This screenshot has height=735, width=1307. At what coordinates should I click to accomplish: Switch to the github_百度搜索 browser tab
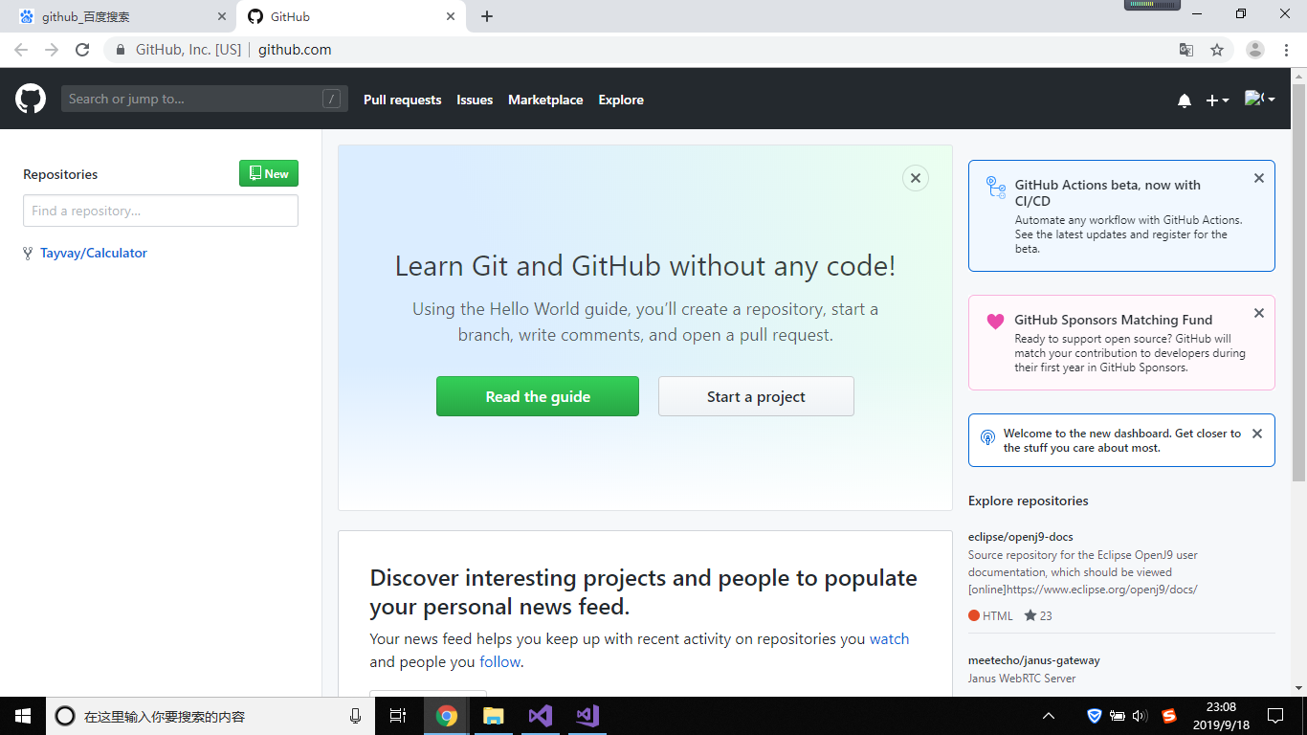click(119, 16)
